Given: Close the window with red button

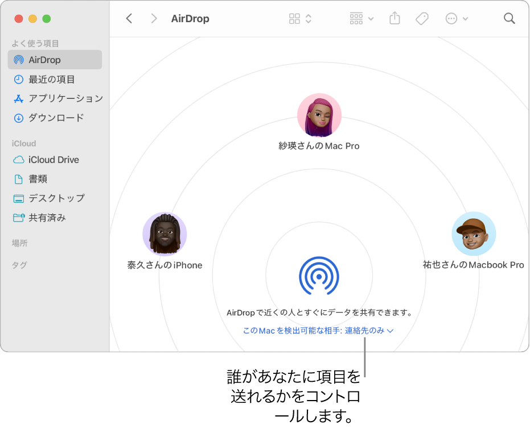Looking at the screenshot, I should click(x=19, y=19).
